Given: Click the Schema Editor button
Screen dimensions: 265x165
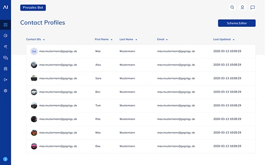Looking at the screenshot, I should (237, 23).
